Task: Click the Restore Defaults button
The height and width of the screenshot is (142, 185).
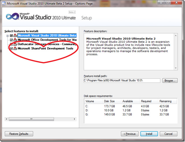Action: [19, 134]
